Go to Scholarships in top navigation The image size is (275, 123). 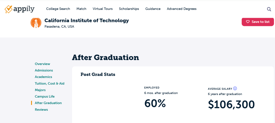129,9
